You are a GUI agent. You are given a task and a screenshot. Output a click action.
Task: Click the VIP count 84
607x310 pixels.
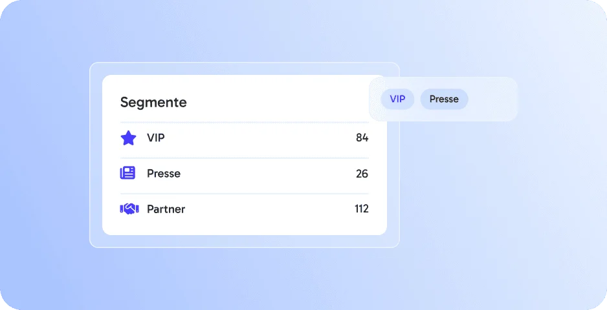coord(362,138)
